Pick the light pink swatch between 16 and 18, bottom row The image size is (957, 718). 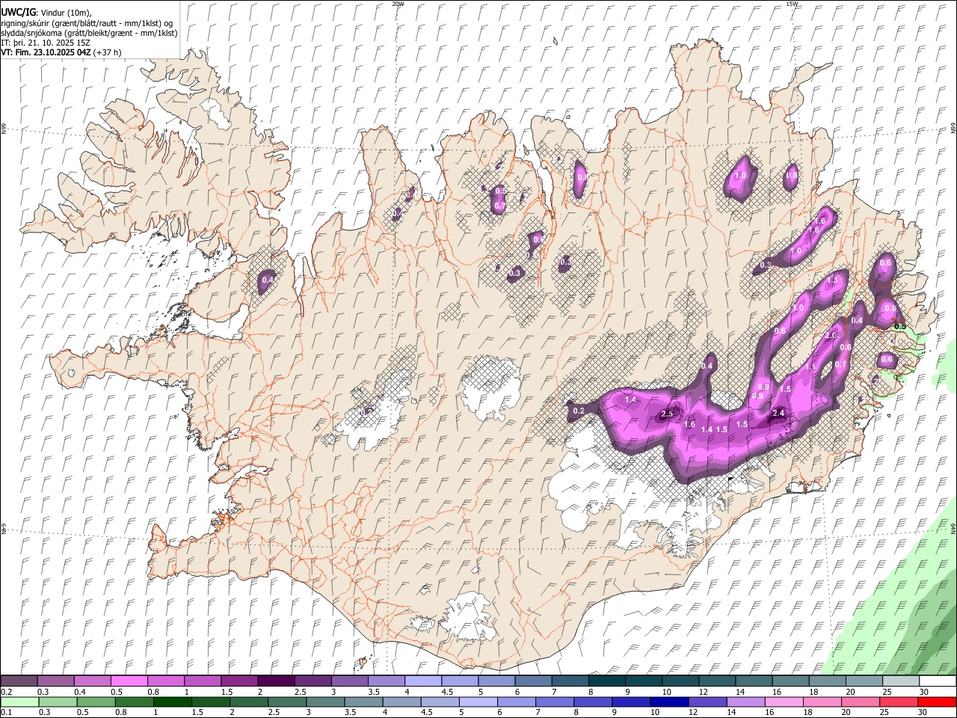click(x=783, y=702)
